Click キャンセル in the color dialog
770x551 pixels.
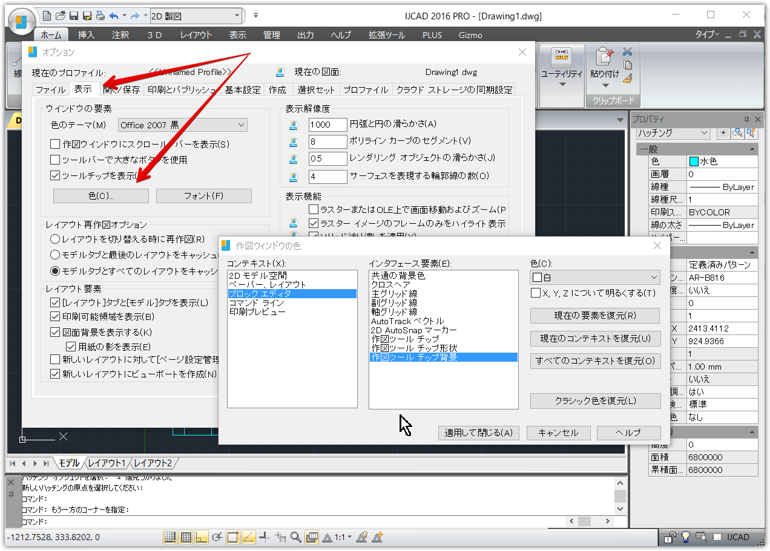(x=558, y=432)
